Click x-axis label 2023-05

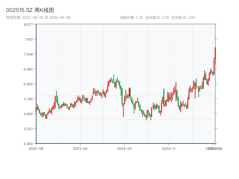click(x=80, y=149)
